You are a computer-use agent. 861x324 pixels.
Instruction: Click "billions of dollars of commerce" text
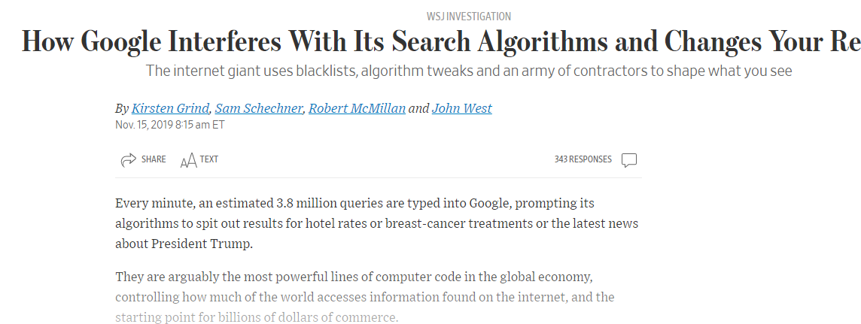coord(317,316)
